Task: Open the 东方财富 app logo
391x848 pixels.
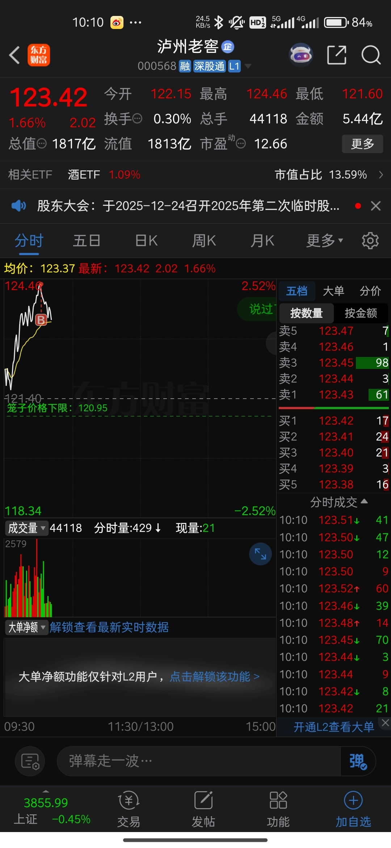Action: click(39, 55)
